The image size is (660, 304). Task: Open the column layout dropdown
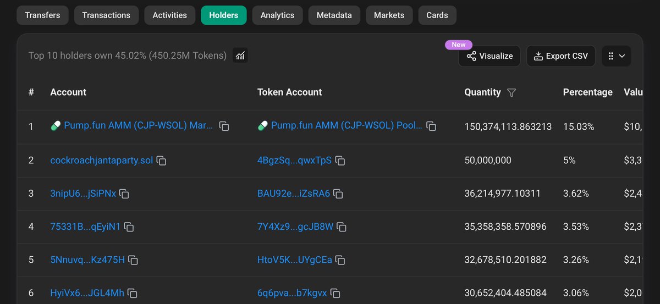[x=617, y=56]
